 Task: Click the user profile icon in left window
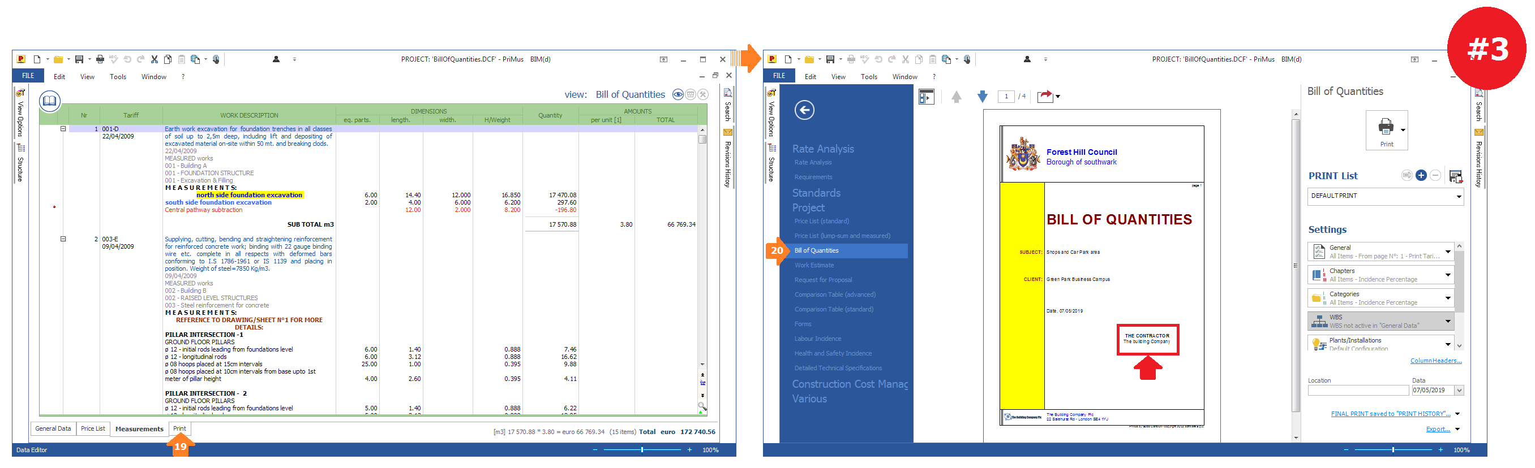tap(276, 59)
